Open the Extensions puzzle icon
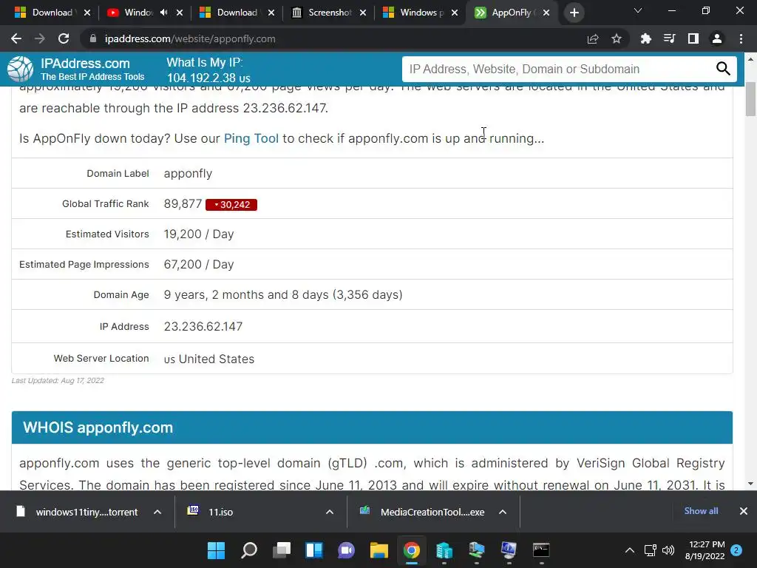Image resolution: width=757 pixels, height=568 pixels. (x=645, y=38)
